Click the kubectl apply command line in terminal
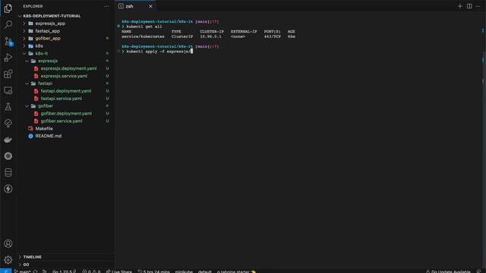486x273 pixels. tap(159, 52)
